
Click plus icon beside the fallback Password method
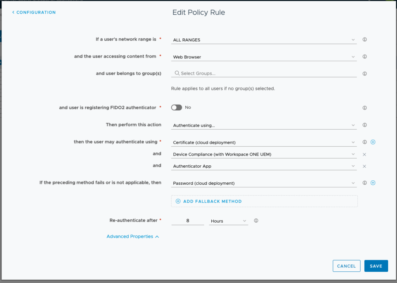[x=373, y=182]
